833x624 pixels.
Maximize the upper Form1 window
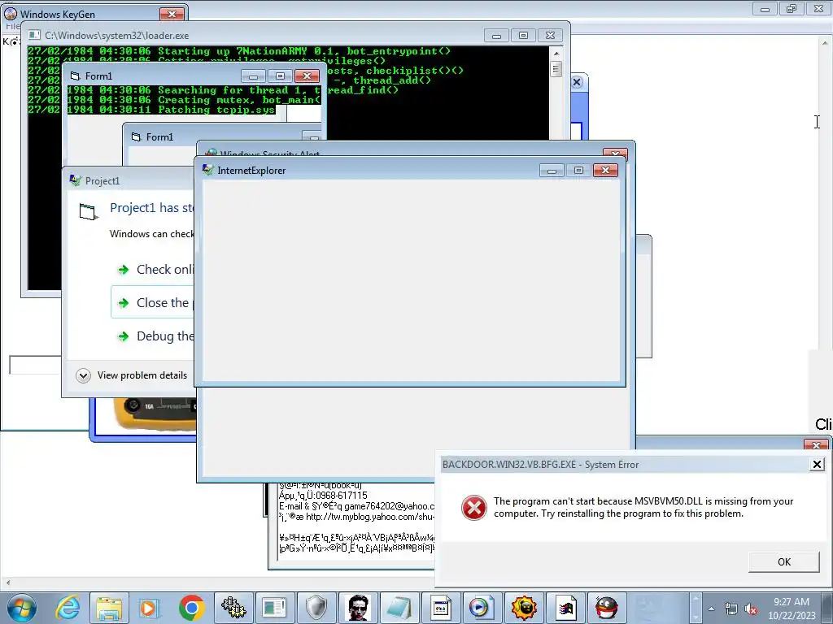(x=280, y=76)
